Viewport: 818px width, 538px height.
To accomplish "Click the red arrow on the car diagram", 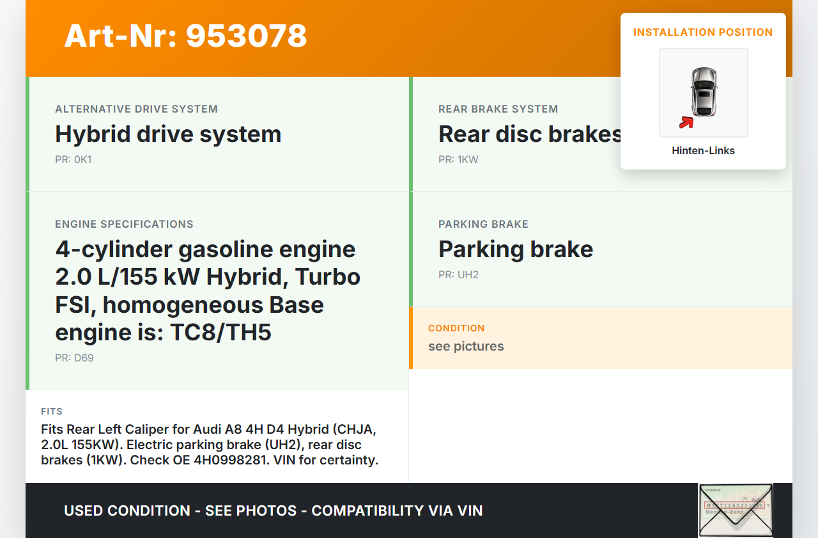I will click(686, 122).
